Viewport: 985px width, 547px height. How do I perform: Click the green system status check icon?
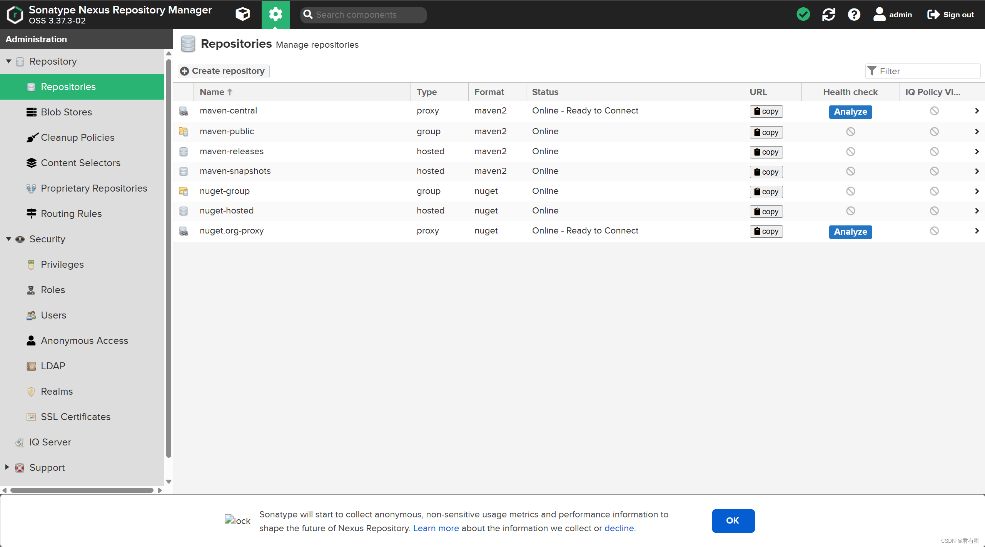pos(803,14)
